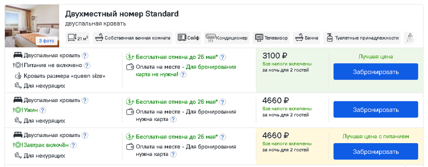Click the HD television amenity icon
Screen dimensions: 428x167
click(x=259, y=38)
